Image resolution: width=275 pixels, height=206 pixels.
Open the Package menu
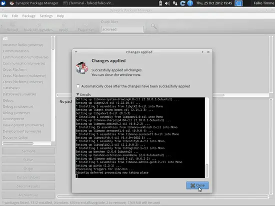coord(29,16)
